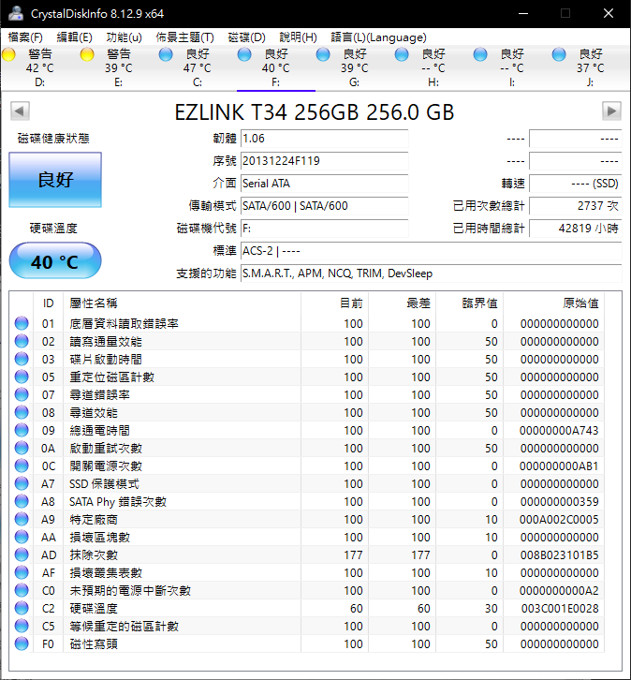Open the 功能(u) menu

pos(124,37)
